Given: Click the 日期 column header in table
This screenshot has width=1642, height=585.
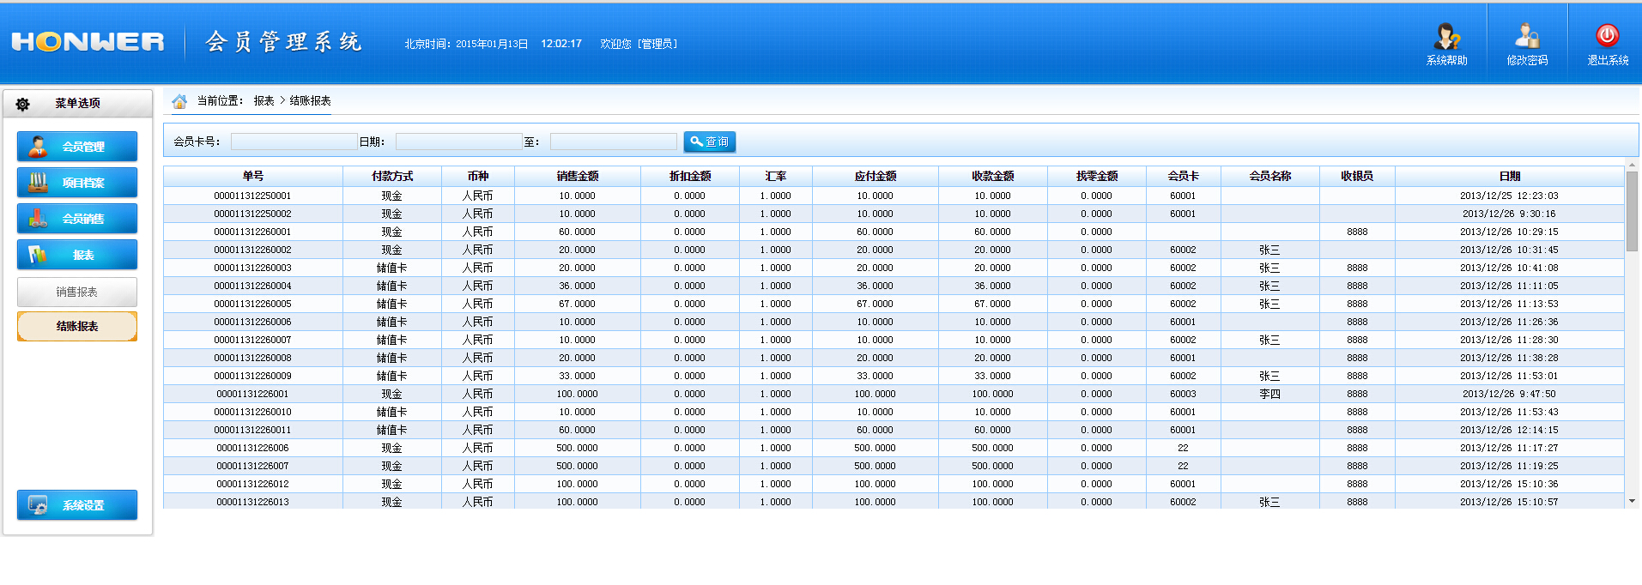Looking at the screenshot, I should tap(1510, 176).
